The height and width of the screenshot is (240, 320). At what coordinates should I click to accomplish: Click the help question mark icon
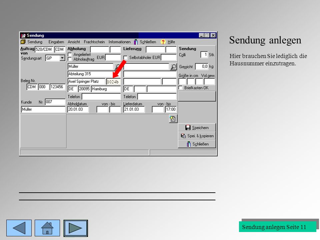(163, 42)
